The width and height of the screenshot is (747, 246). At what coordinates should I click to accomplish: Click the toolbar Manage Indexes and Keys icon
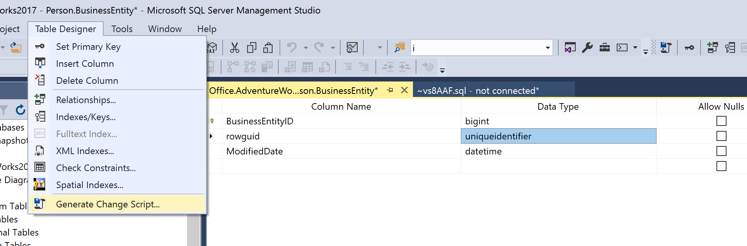coord(730,48)
